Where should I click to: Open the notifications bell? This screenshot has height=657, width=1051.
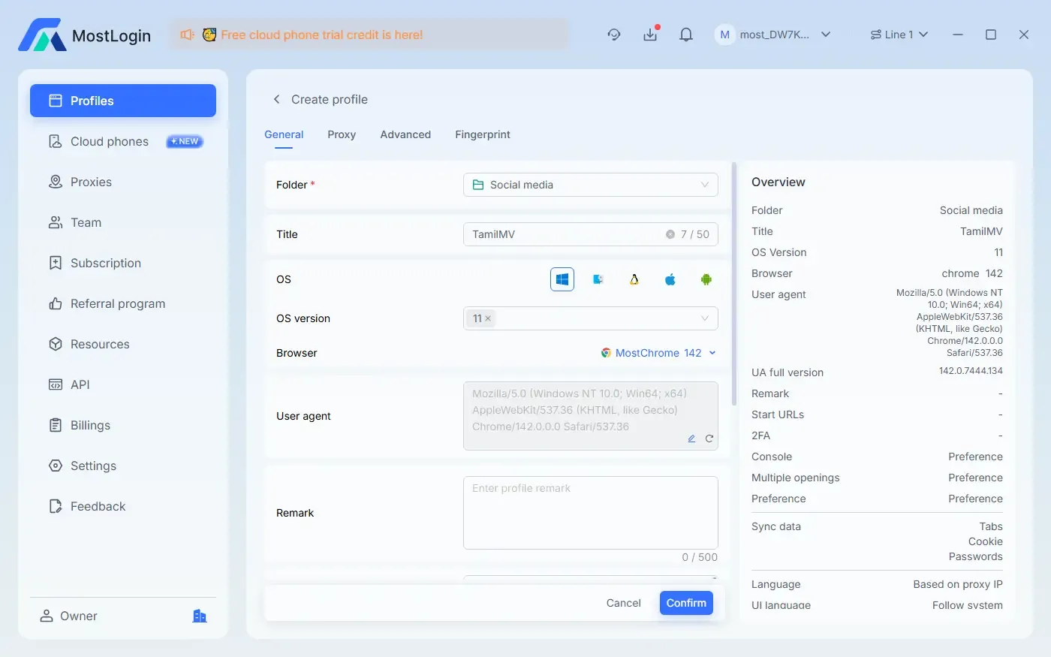point(685,35)
